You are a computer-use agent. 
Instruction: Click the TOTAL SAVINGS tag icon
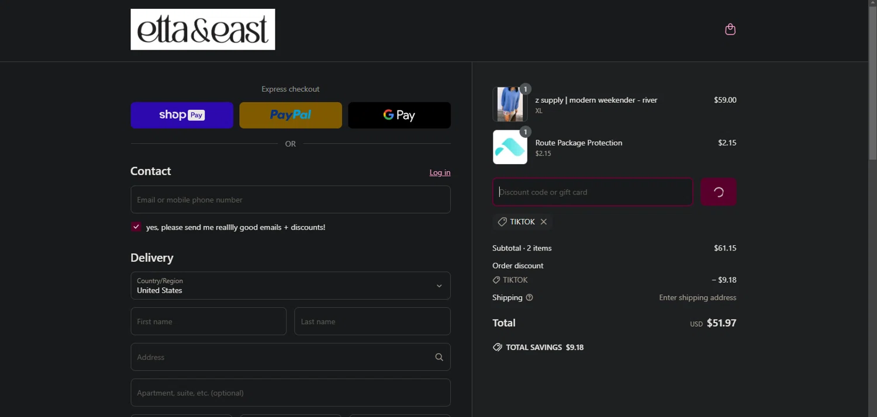click(498, 347)
